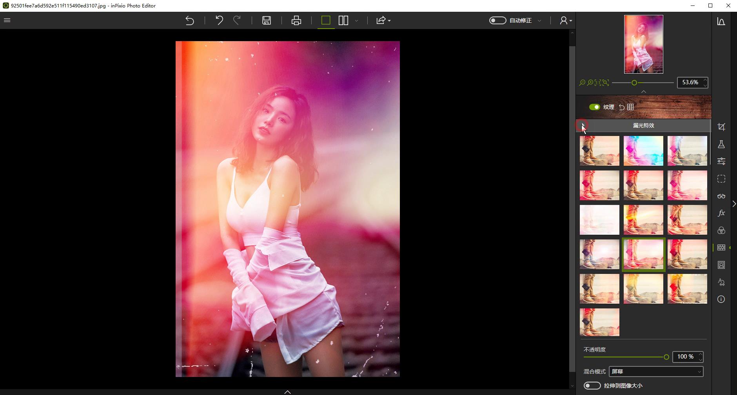Click the canvas vertical scrollbar

(572, 210)
